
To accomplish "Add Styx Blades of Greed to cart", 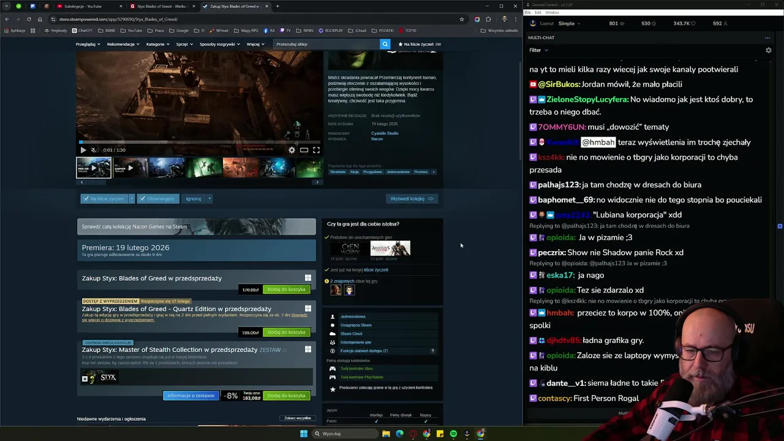I will tap(286, 289).
